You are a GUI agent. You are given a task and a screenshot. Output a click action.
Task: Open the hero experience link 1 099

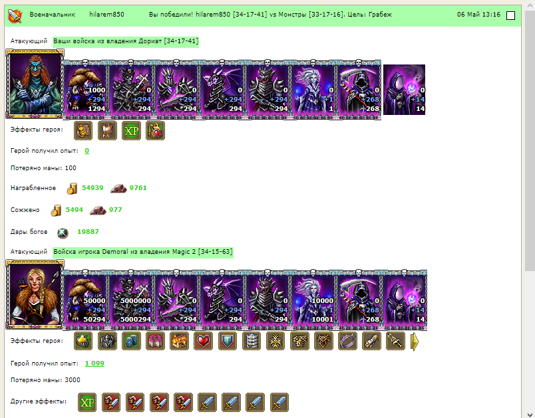click(x=94, y=363)
